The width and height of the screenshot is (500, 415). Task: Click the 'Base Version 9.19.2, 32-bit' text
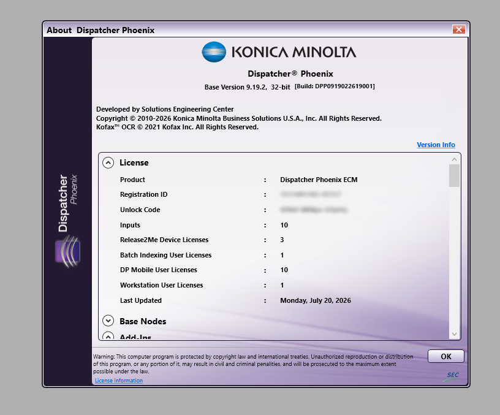tap(247, 87)
